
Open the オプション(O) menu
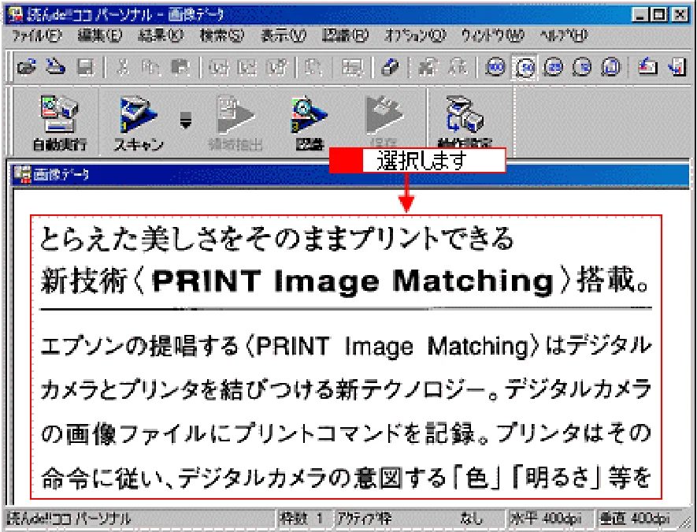coord(415,35)
